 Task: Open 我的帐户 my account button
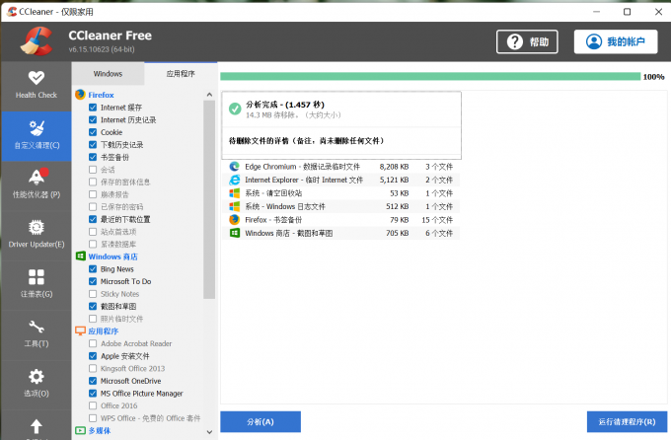coord(616,41)
